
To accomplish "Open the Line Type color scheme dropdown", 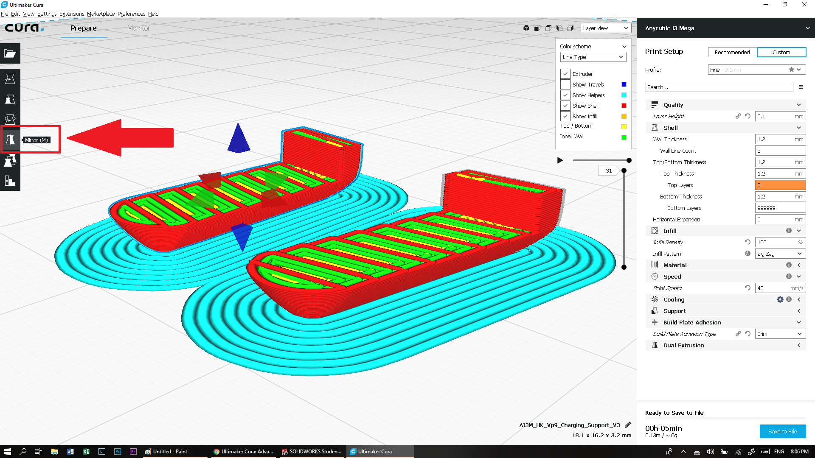I will pyautogui.click(x=593, y=57).
